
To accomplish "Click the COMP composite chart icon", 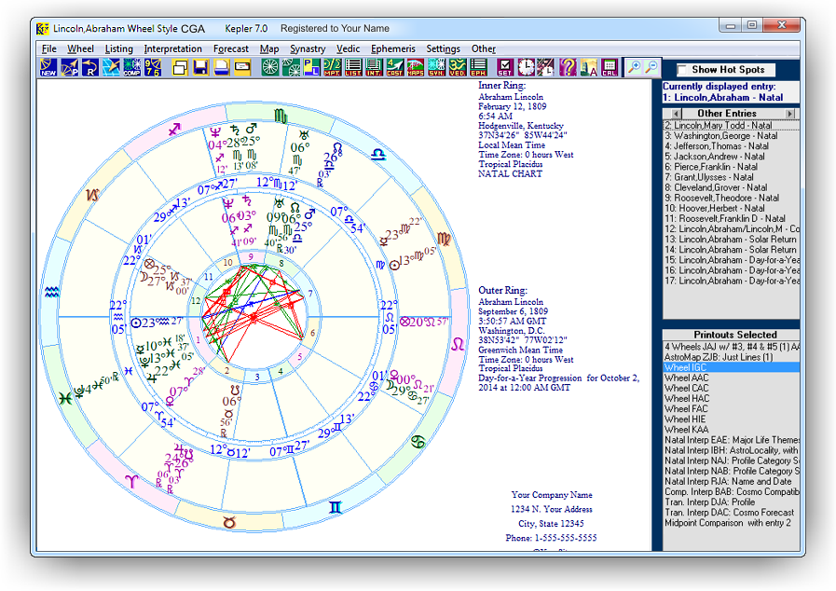I will [x=131, y=67].
